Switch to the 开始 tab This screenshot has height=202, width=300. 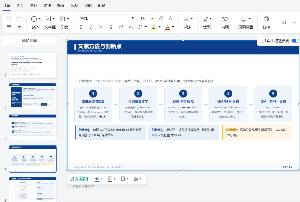[x=7, y=6]
